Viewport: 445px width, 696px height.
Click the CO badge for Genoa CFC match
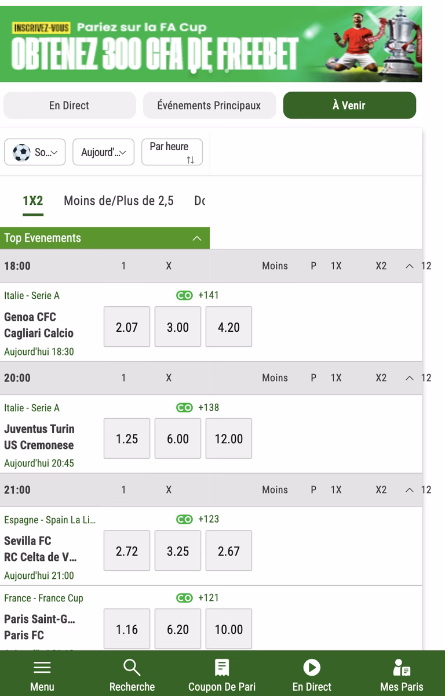point(184,296)
